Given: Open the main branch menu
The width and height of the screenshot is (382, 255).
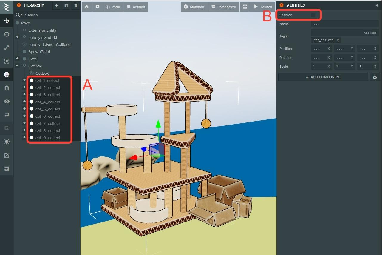Looking at the screenshot, I should 113,7.
